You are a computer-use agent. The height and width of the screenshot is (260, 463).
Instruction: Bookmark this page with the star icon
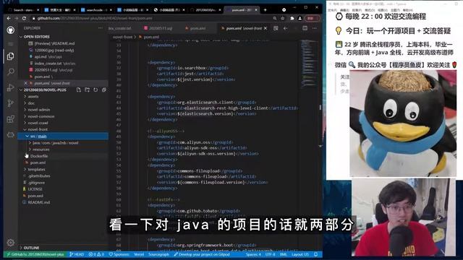(x=283, y=18)
